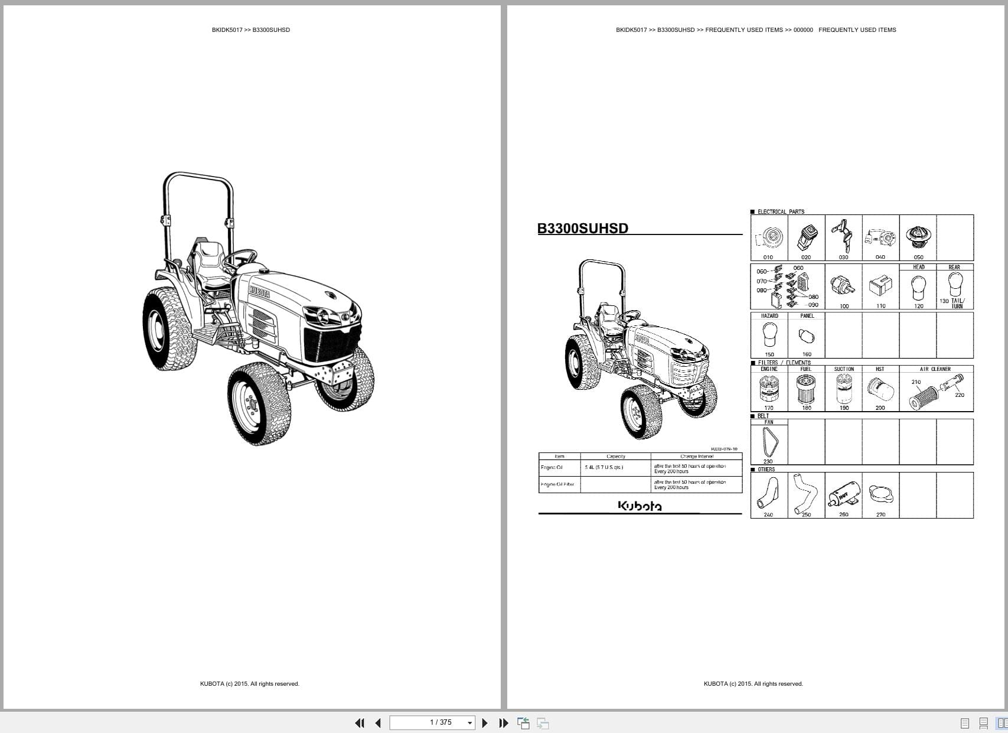The height and width of the screenshot is (733, 1008).
Task: Go to the previous page
Action: 378,723
